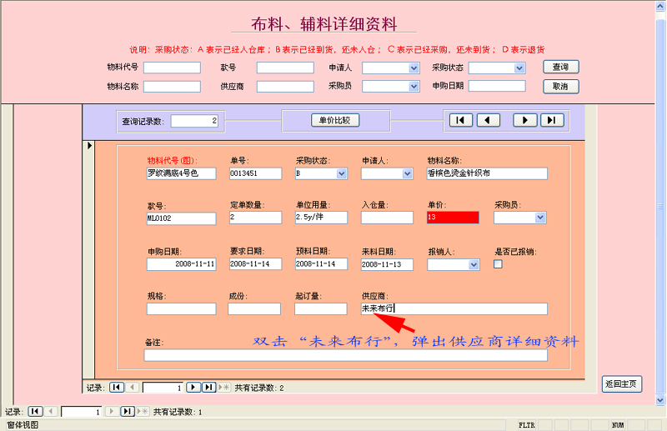This screenshot has width=667, height=431.
Task: Toggle the 是否已报销 checkbox
Action: click(x=498, y=264)
